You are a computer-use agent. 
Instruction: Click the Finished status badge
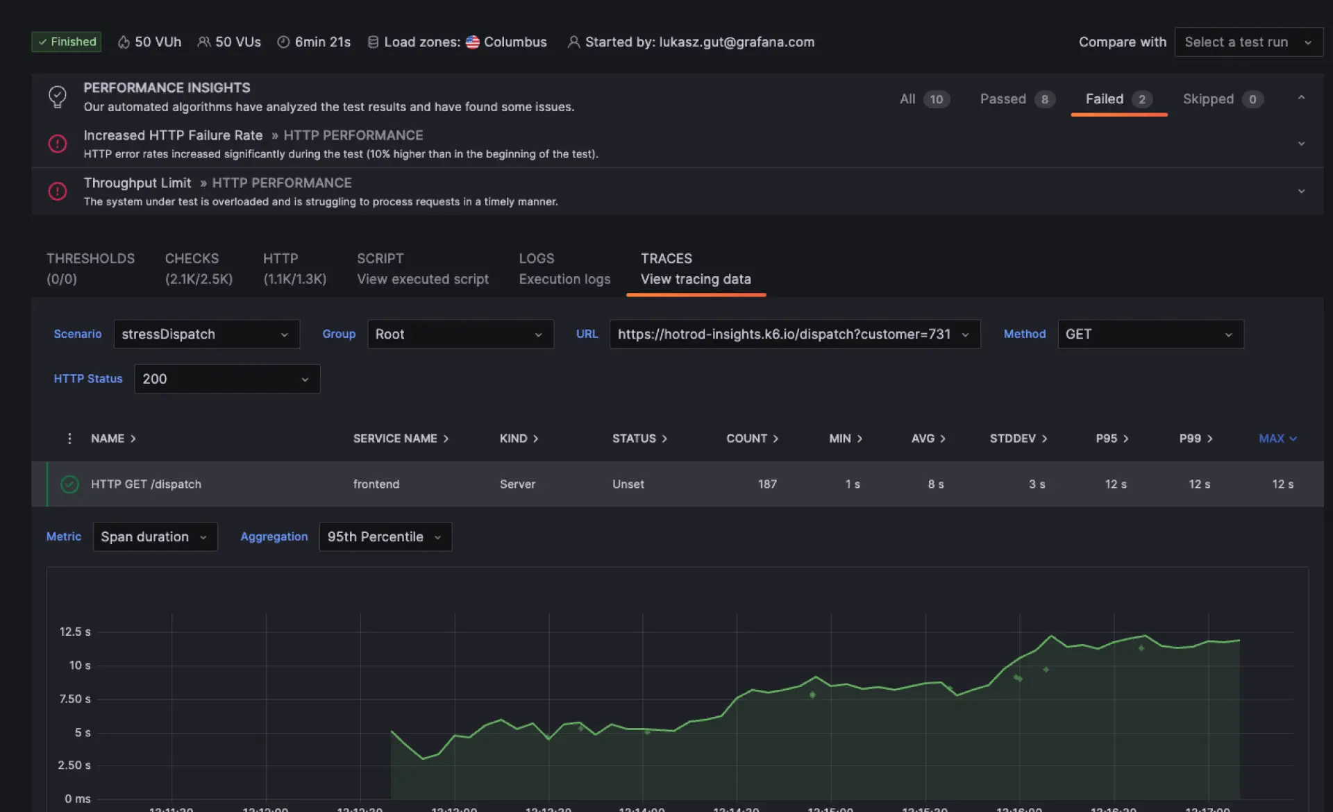click(67, 42)
